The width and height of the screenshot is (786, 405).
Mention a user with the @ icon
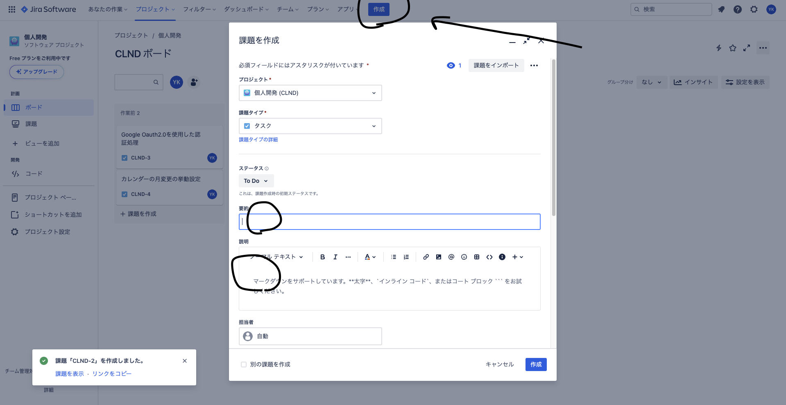(451, 256)
